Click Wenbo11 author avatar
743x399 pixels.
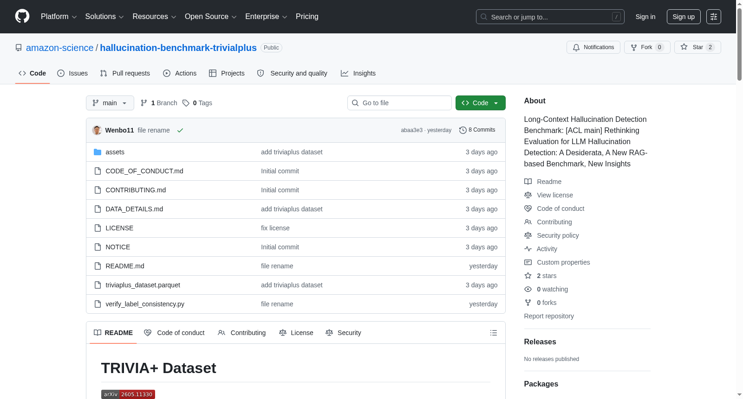(97, 130)
